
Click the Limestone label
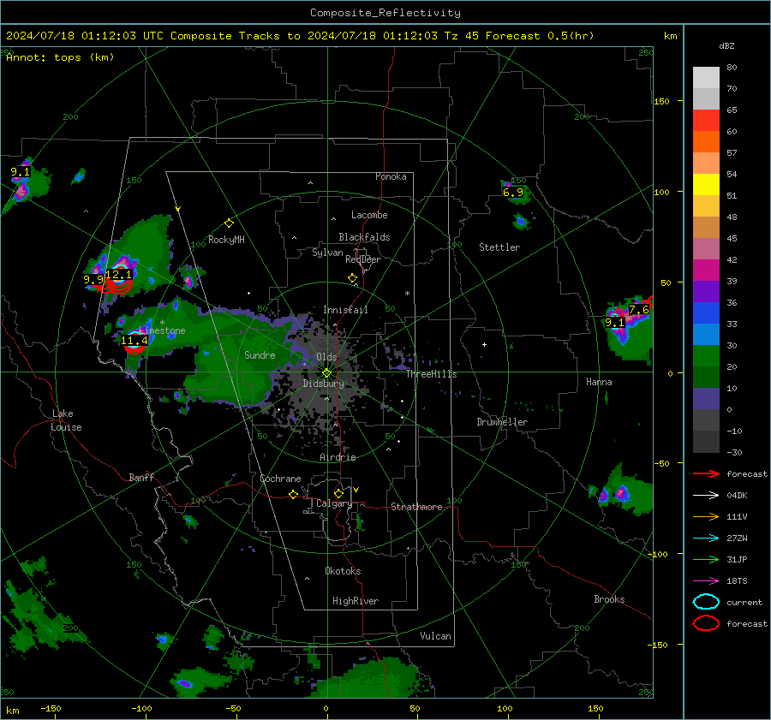point(162,330)
